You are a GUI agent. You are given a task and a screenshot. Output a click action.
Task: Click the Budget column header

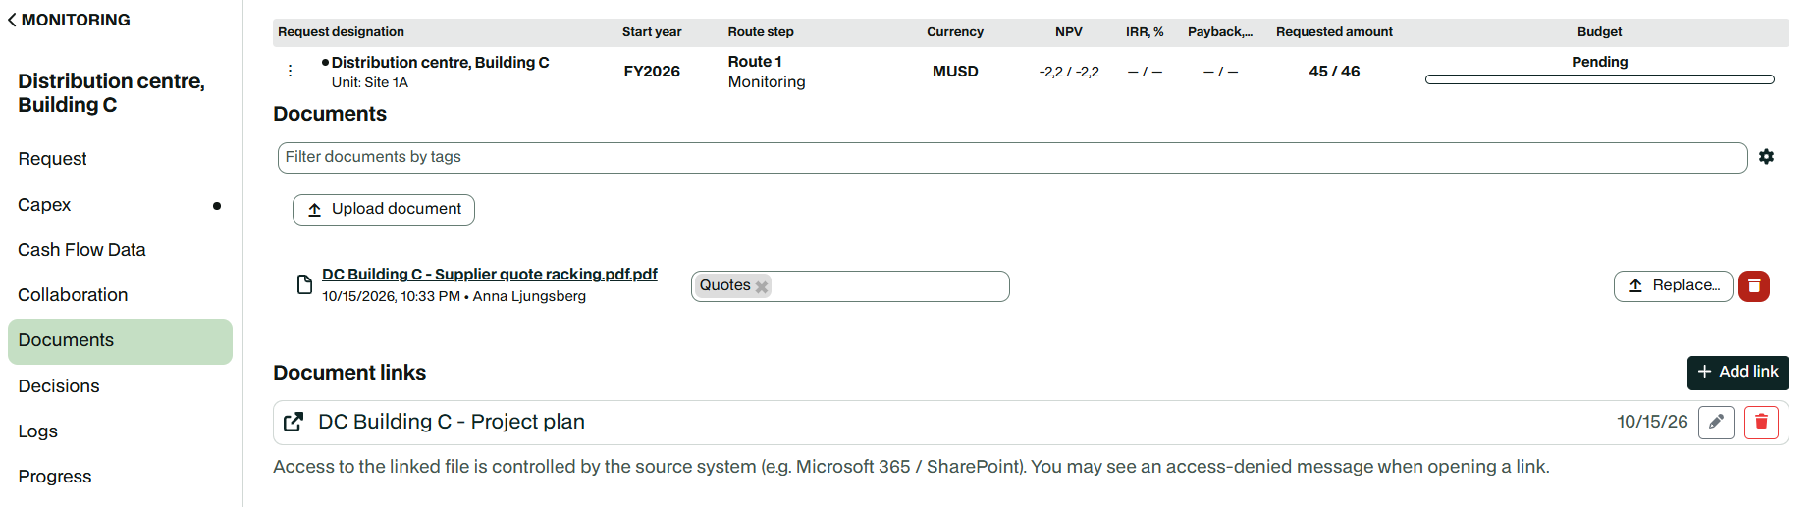coord(1599,32)
